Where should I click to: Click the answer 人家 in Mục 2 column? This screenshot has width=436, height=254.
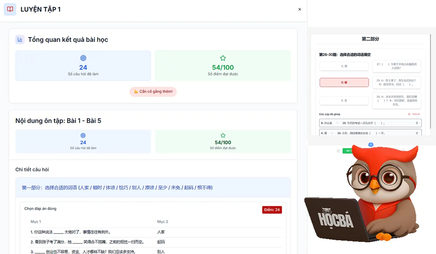(161, 232)
